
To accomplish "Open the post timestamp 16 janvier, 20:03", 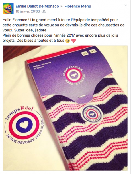I will 28,11.
